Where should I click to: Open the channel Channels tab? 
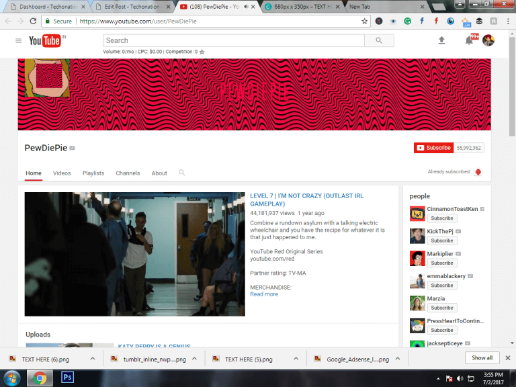pos(128,173)
